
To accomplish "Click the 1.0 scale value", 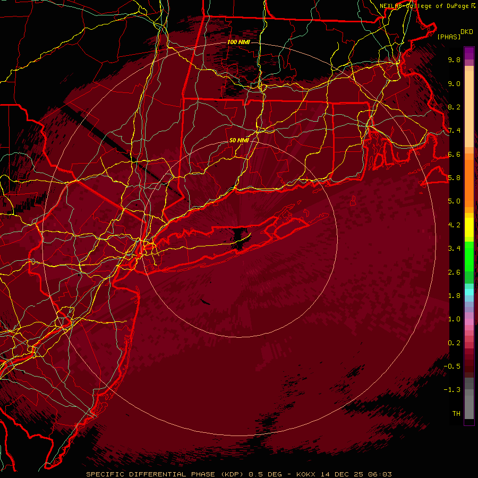I will pos(454,319).
